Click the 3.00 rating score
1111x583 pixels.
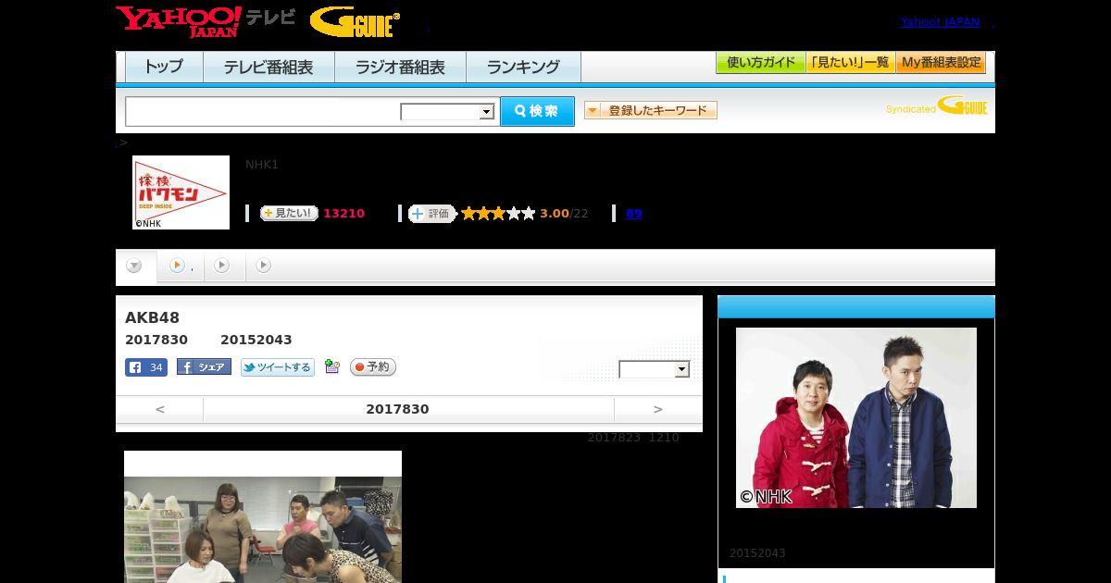[555, 214]
